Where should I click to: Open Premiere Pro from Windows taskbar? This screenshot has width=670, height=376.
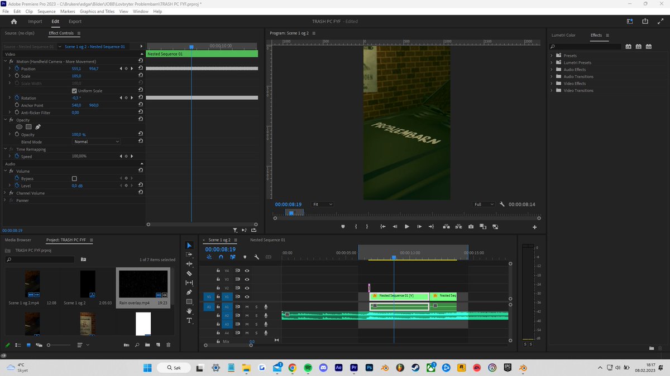point(353,368)
